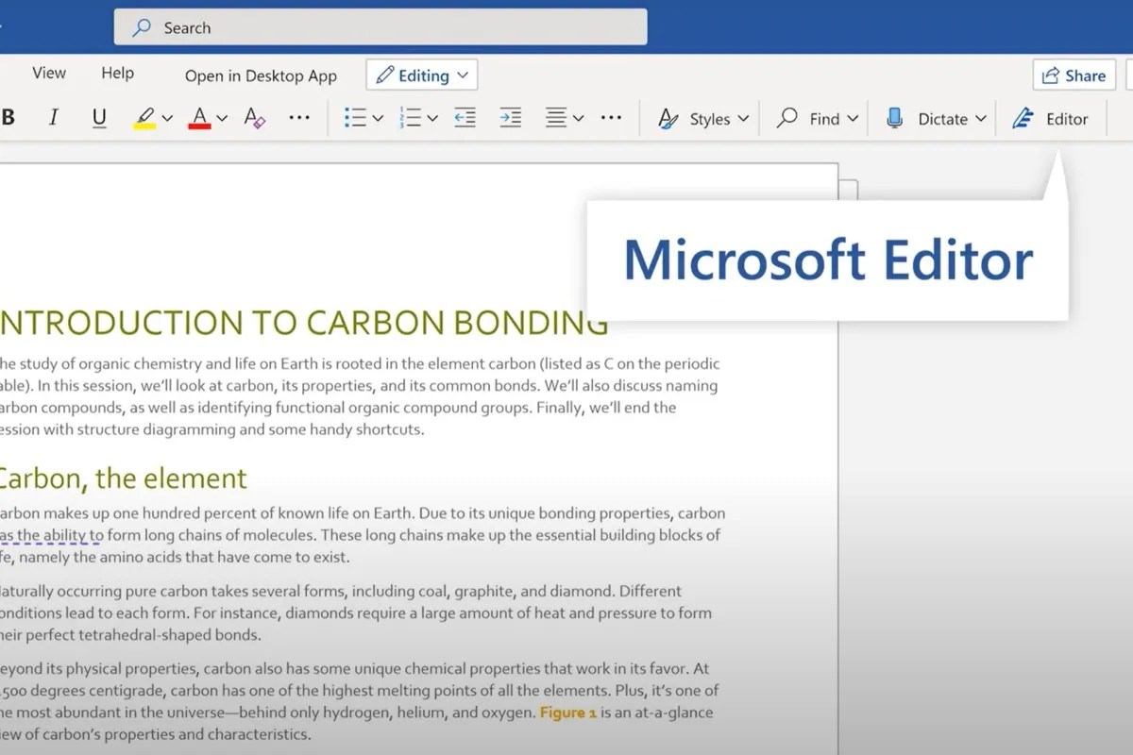
Task: Click the 'Carbon, the element' heading
Action: [x=123, y=478]
